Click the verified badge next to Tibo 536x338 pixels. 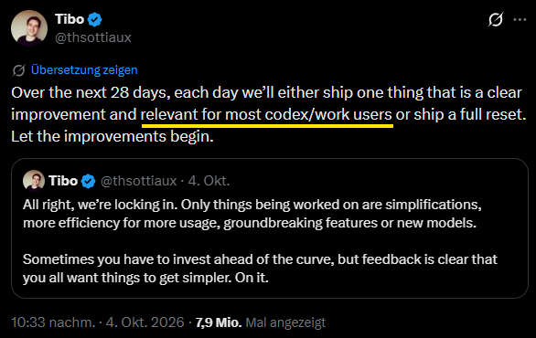click(x=95, y=19)
